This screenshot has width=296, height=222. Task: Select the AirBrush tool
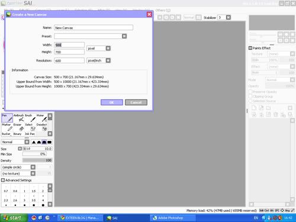click(x=19, y=118)
